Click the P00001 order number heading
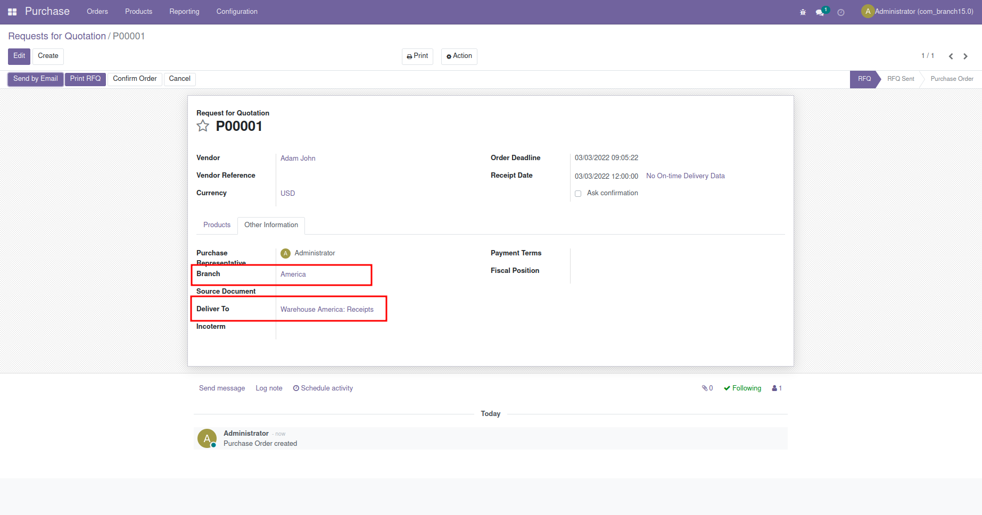The image size is (982, 515). coord(239,126)
